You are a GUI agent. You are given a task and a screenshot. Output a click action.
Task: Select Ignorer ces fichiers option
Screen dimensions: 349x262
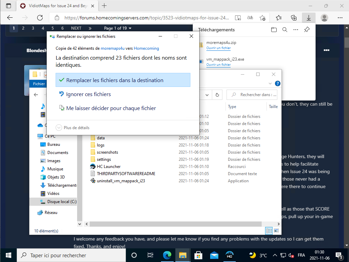tap(88, 94)
